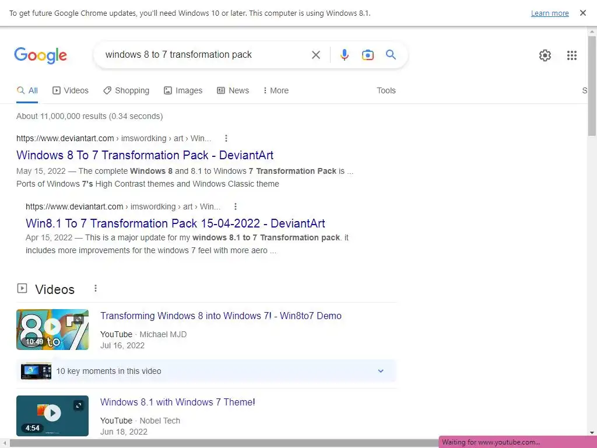Screen dimensions: 597x448
Task: Click the Nobel Tech channel name
Action: coord(160,421)
